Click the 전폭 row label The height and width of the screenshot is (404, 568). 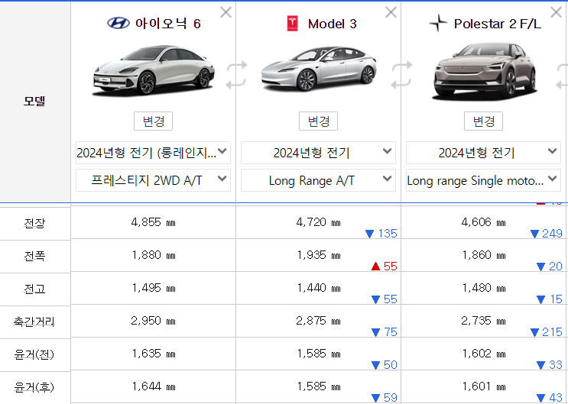pos(34,256)
